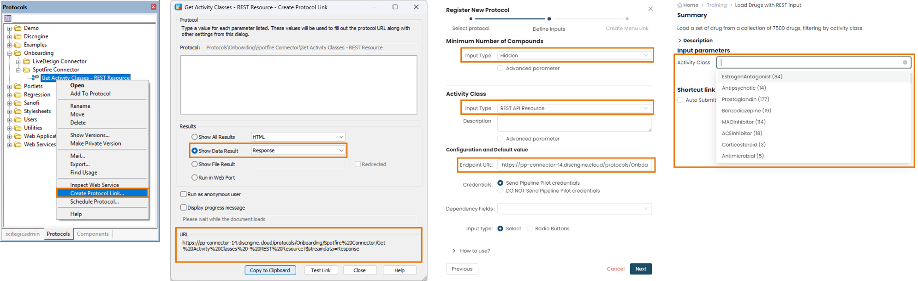Toggle the Auto Submit checkbox
Viewport: 918px width, 281px height.
tap(680, 100)
